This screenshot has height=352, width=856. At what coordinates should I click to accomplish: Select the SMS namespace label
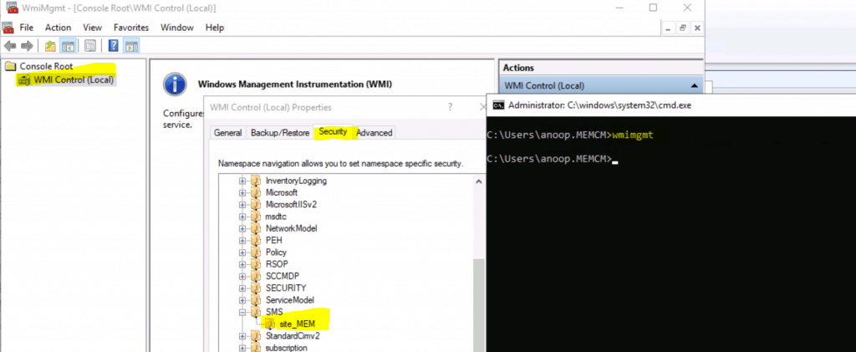pyautogui.click(x=274, y=312)
